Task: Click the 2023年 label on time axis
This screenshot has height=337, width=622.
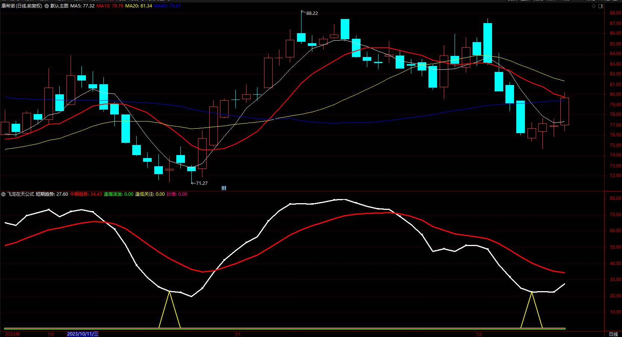Action: click(x=12, y=334)
